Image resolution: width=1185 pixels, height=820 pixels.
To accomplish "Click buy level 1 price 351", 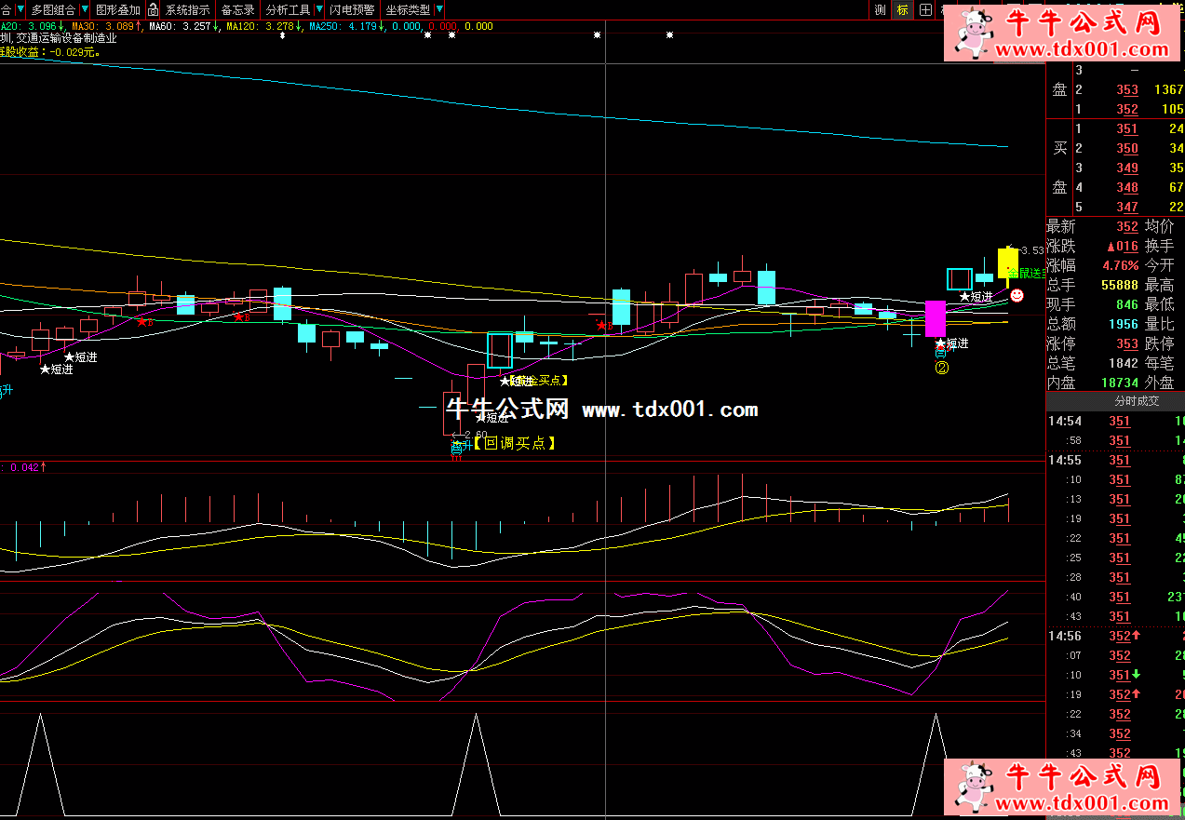I will [1127, 129].
